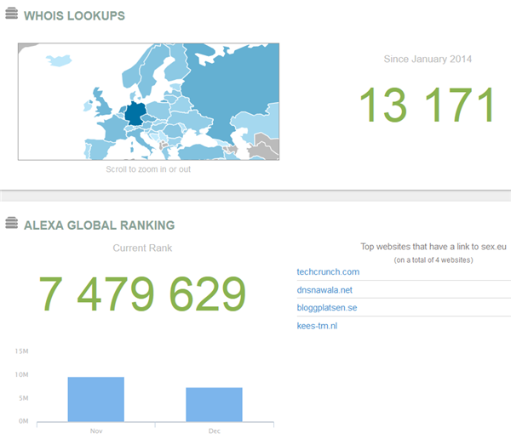Open the dnsnawala.net link
This screenshot has width=511, height=439.
(324, 290)
